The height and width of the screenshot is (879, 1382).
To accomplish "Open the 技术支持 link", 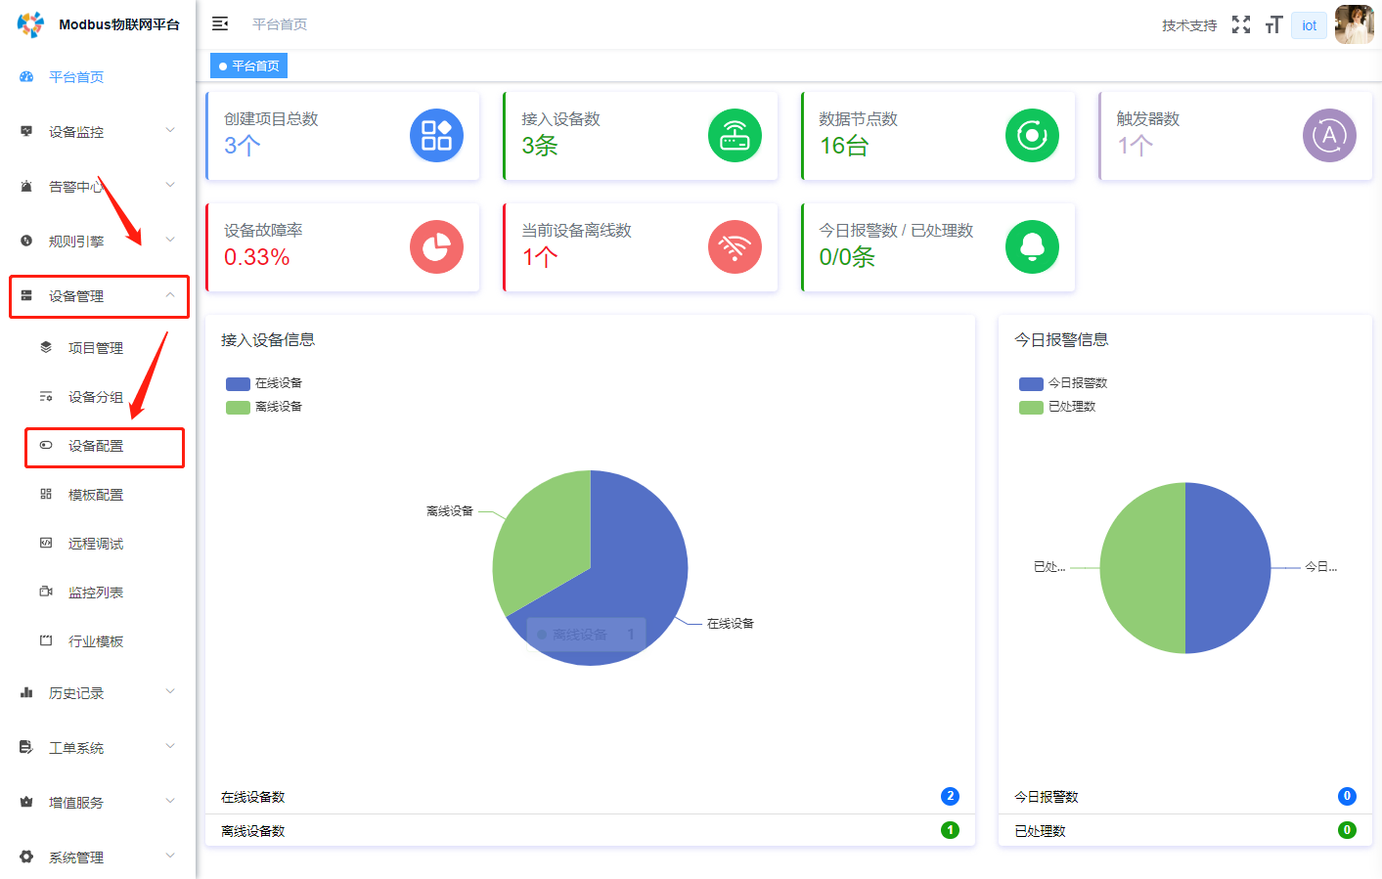I will coord(1187,24).
